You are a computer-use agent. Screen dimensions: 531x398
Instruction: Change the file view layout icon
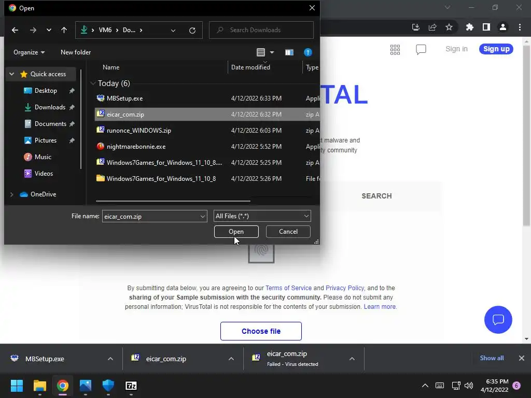[261, 52]
